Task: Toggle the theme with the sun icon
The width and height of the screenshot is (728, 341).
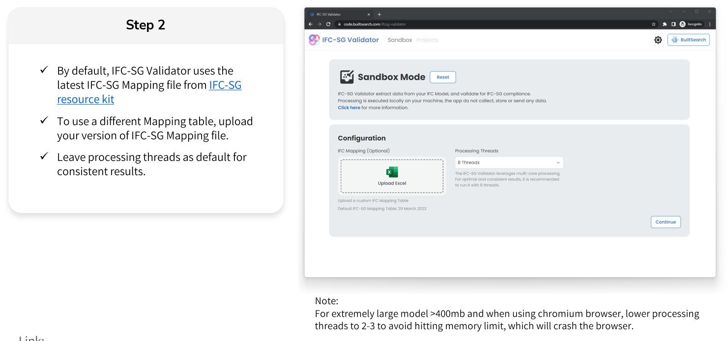Action: click(658, 40)
